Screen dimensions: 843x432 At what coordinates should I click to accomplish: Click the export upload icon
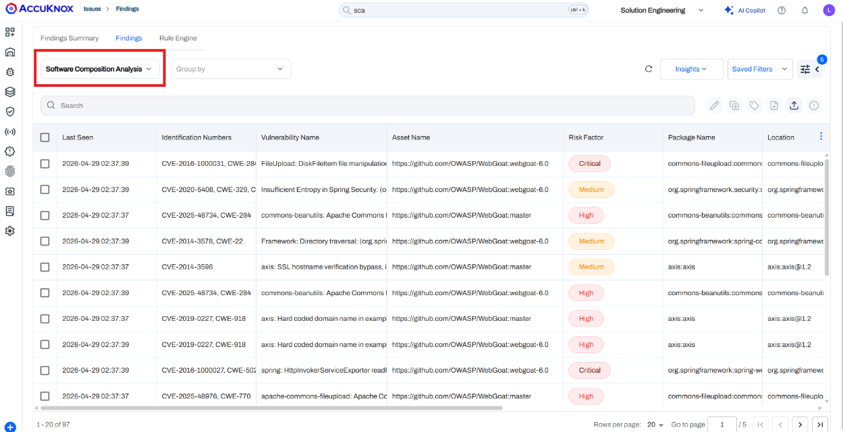[794, 105]
